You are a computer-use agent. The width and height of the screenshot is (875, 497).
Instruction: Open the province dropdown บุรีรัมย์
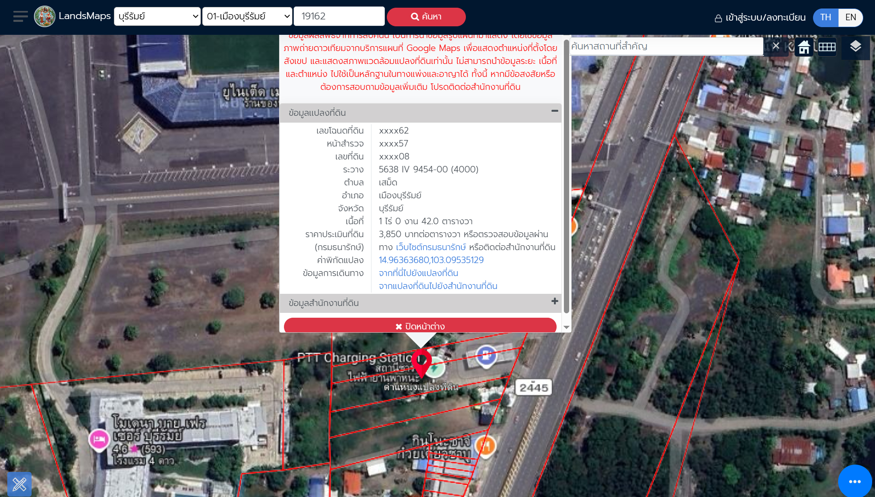coord(157,17)
